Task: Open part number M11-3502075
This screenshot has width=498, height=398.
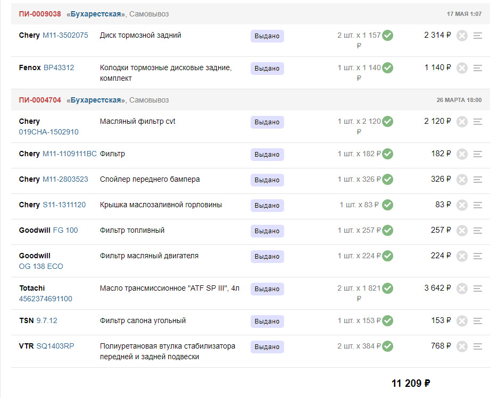Action: click(65, 35)
